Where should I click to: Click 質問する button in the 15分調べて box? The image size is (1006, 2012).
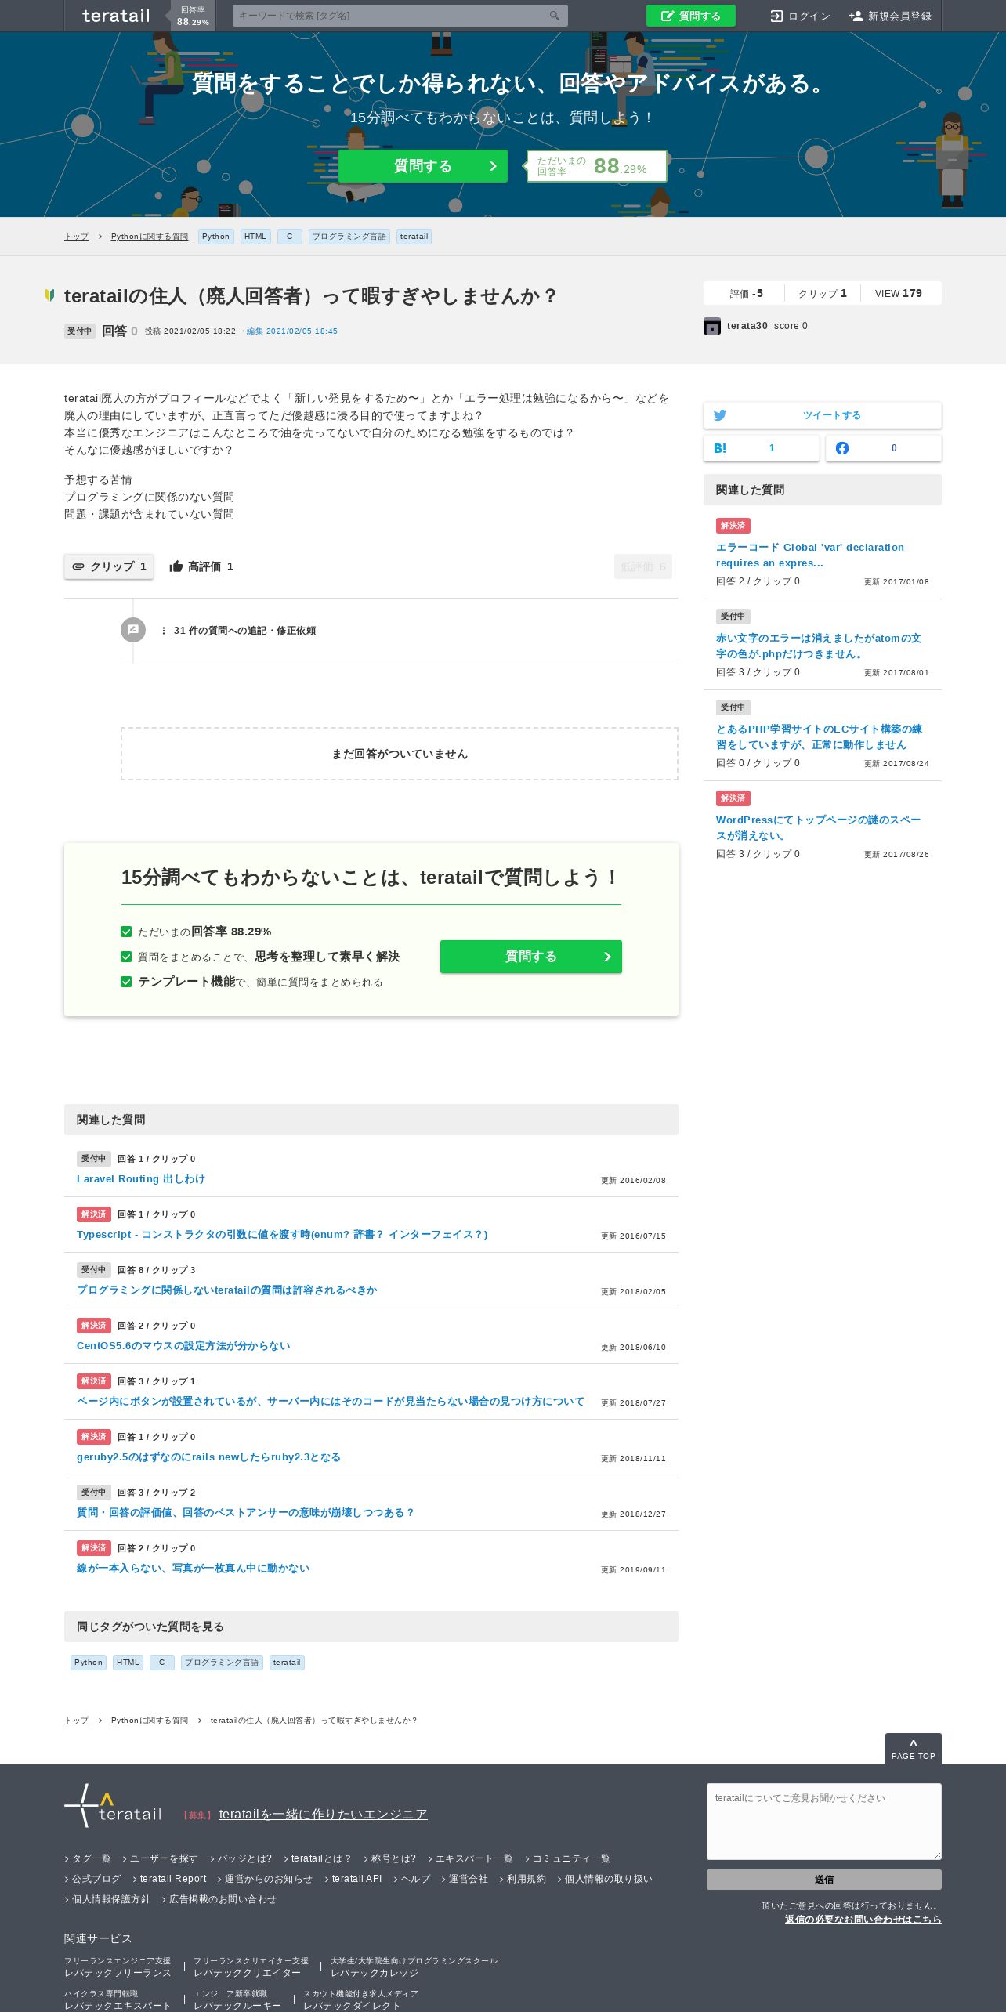531,957
